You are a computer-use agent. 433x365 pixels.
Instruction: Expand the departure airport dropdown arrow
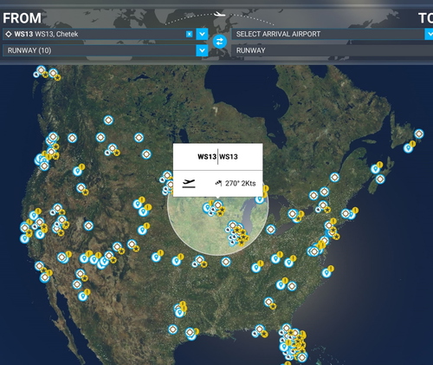(202, 34)
